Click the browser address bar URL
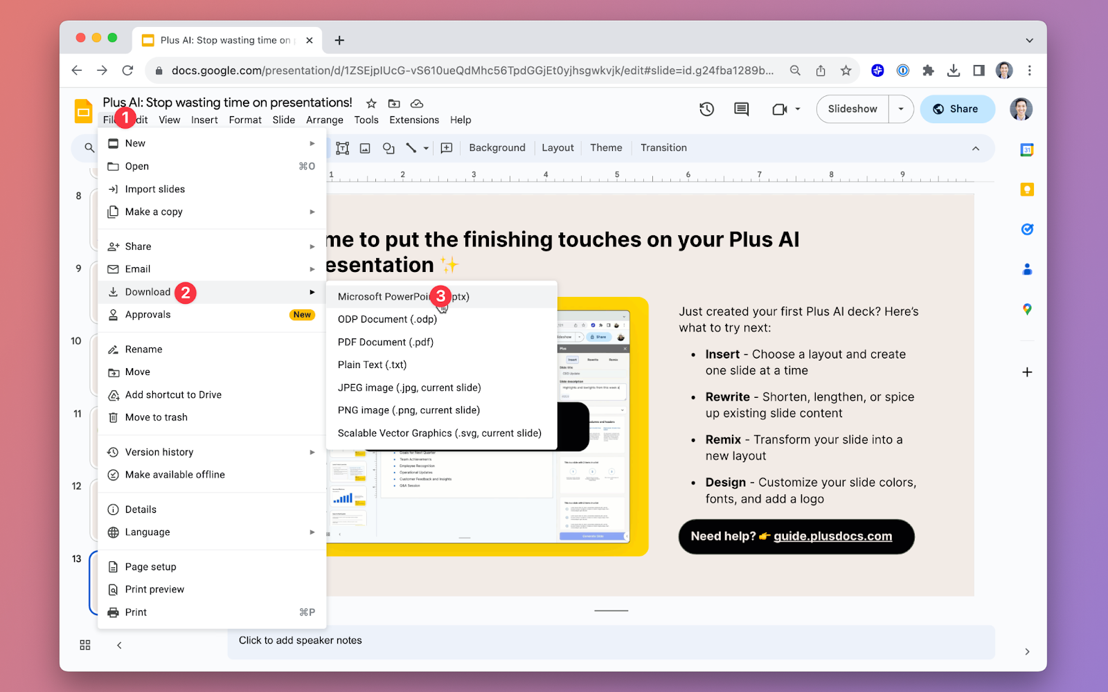 point(472,71)
